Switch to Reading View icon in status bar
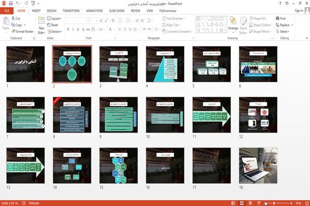 tap(250, 203)
